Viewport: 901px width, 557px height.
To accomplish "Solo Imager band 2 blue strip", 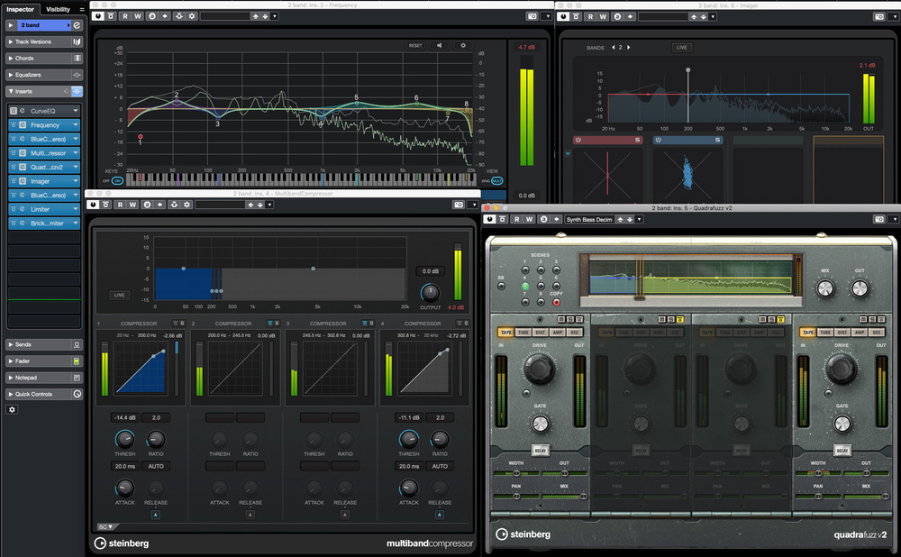I will [x=717, y=140].
